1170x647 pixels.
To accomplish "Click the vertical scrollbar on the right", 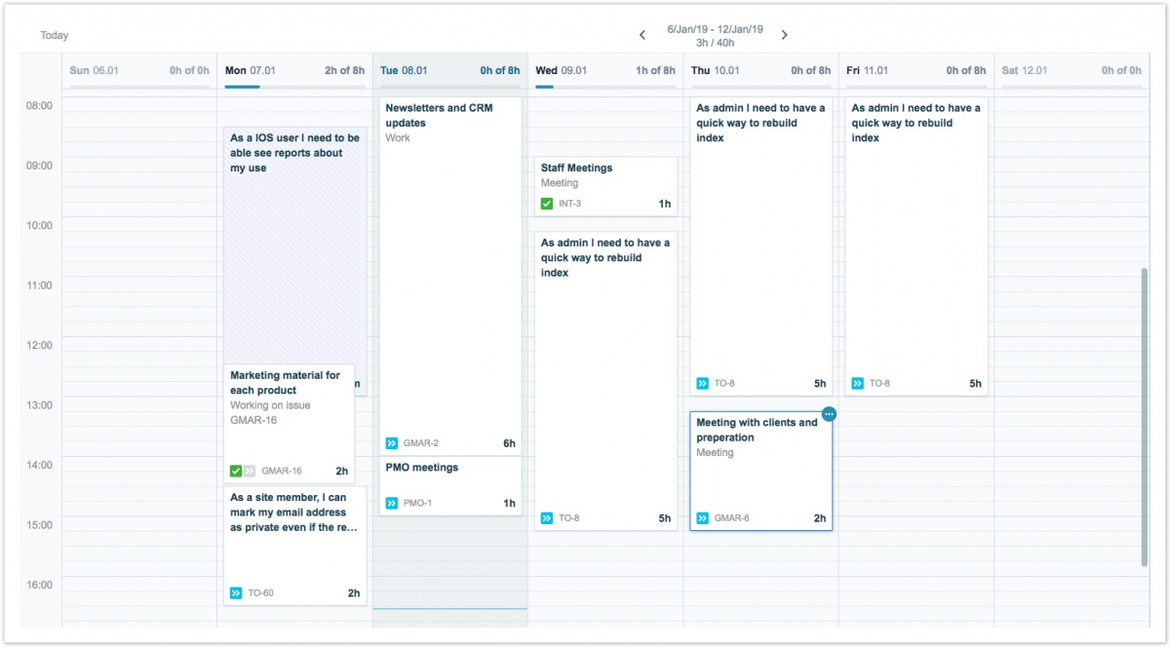I will 1145,416.
